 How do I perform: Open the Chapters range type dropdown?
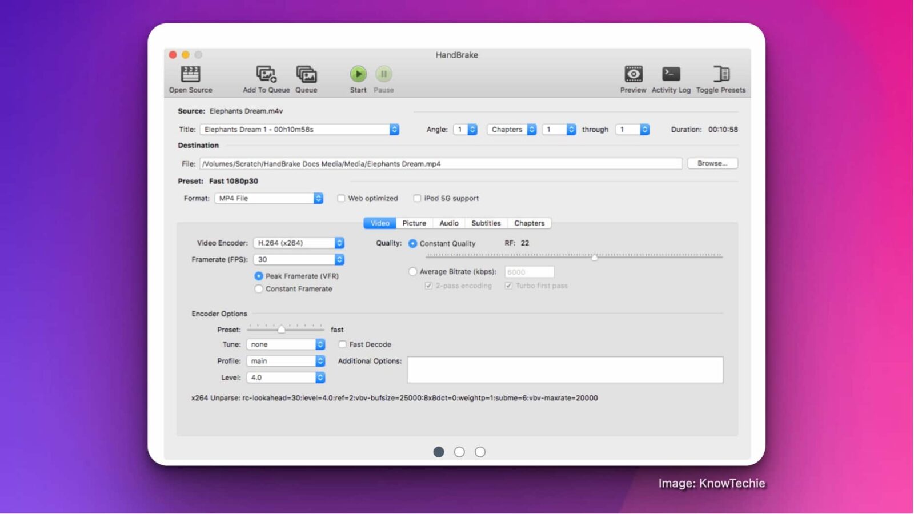point(512,130)
